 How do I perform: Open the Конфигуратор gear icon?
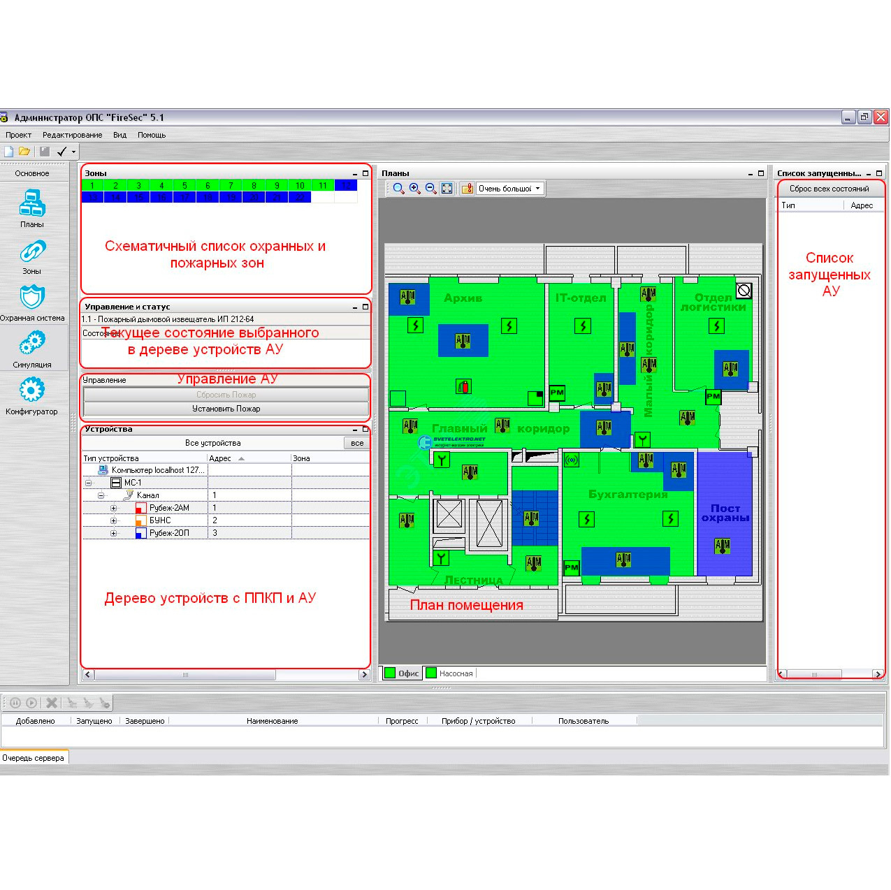(32, 391)
